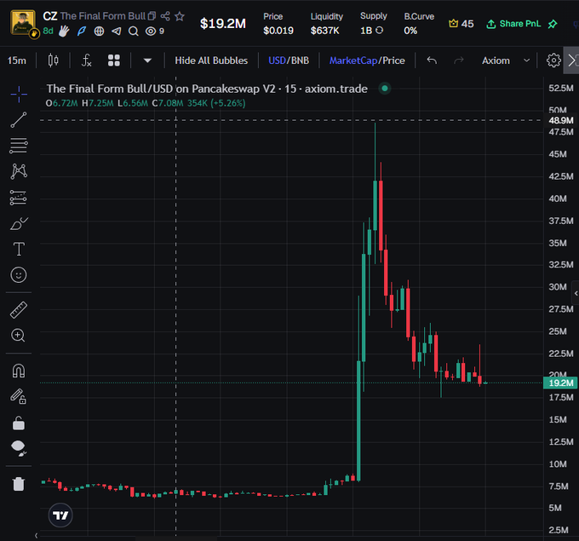The height and width of the screenshot is (541, 579).
Task: Toggle magnet mode for drawings
Action: 19,371
